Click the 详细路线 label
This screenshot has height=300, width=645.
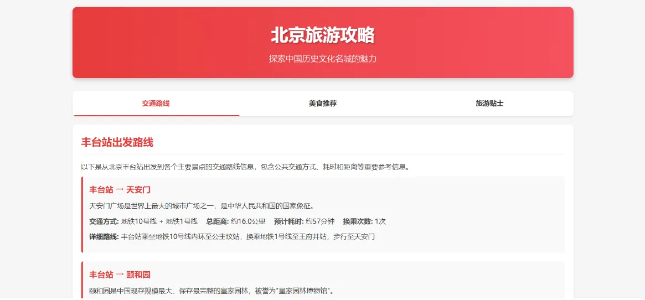tap(104, 237)
